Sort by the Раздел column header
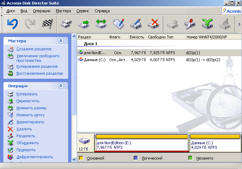This screenshot has width=242, height=169. 93,37
